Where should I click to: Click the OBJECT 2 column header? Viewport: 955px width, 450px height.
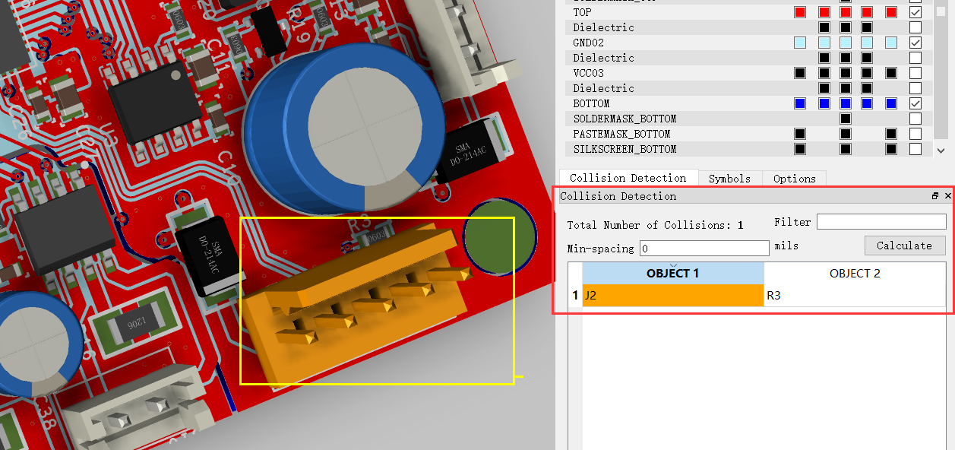point(855,274)
